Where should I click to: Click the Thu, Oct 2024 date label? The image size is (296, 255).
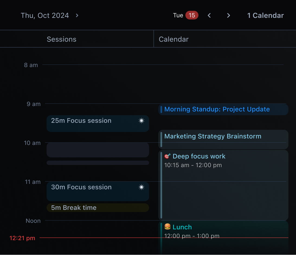tap(45, 15)
